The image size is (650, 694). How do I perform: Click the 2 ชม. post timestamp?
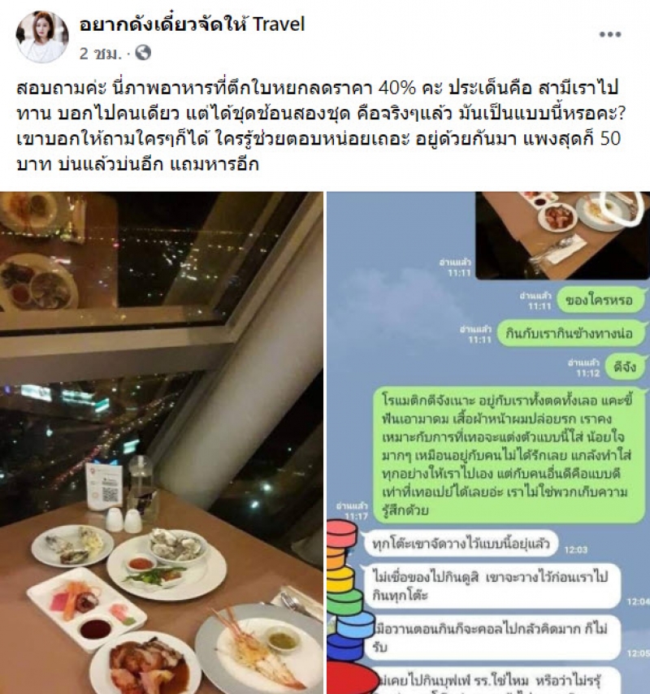coord(100,54)
